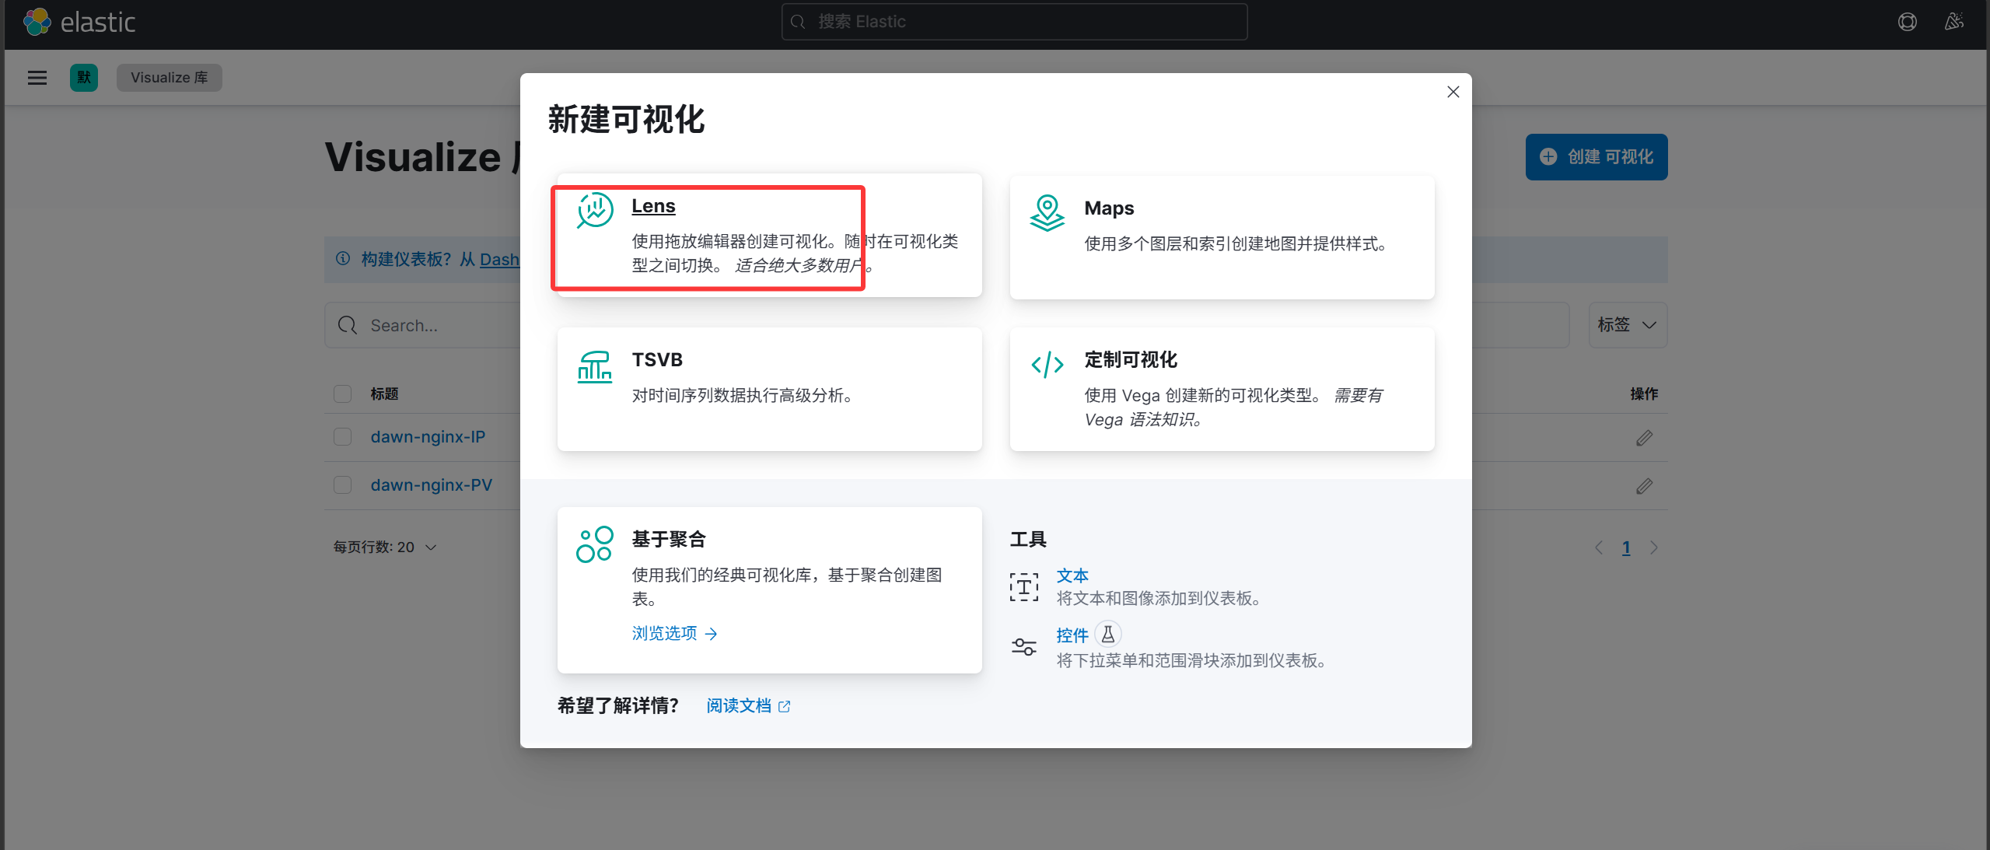Open the dawn-nginx-IP visualization
This screenshot has height=850, width=1990.
coord(428,437)
